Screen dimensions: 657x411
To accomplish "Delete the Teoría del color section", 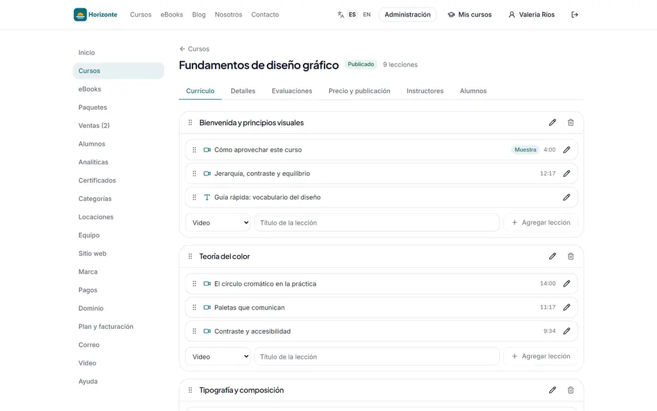I will pyautogui.click(x=570, y=256).
